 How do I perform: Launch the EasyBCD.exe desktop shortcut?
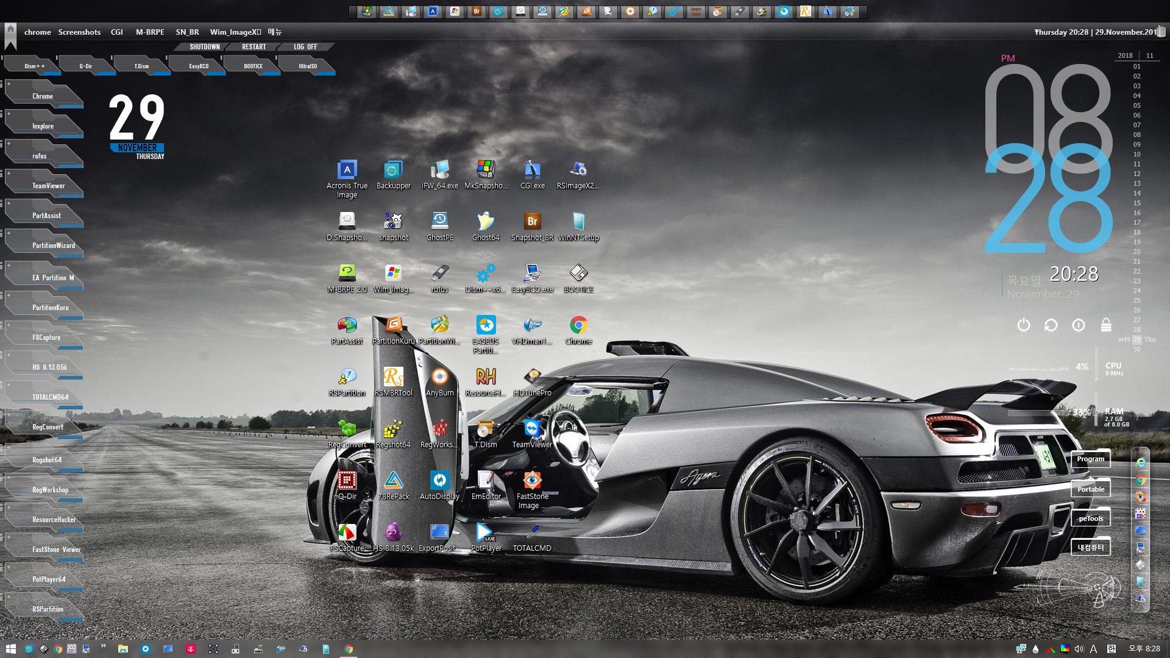532,278
